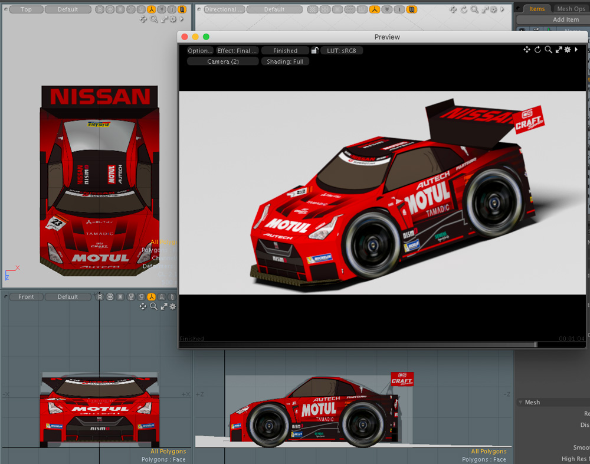Toggle the vertices display icon in the Front viewport
This screenshot has width=590, height=464.
(100, 297)
